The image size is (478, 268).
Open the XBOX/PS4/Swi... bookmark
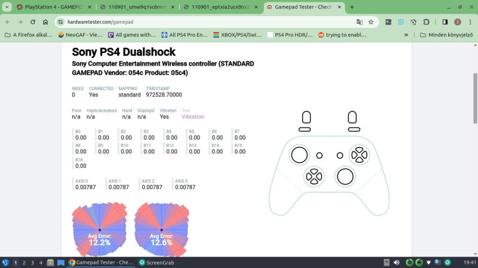237,35
